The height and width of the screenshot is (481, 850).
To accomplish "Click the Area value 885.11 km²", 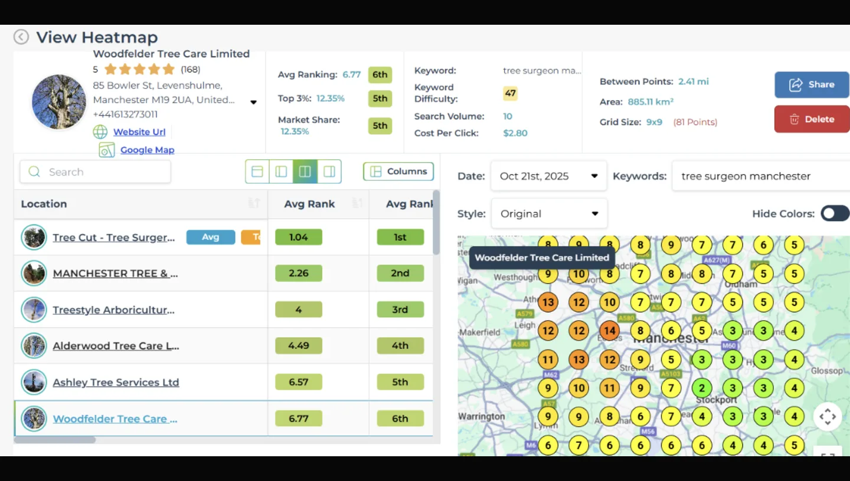I will click(x=650, y=102).
